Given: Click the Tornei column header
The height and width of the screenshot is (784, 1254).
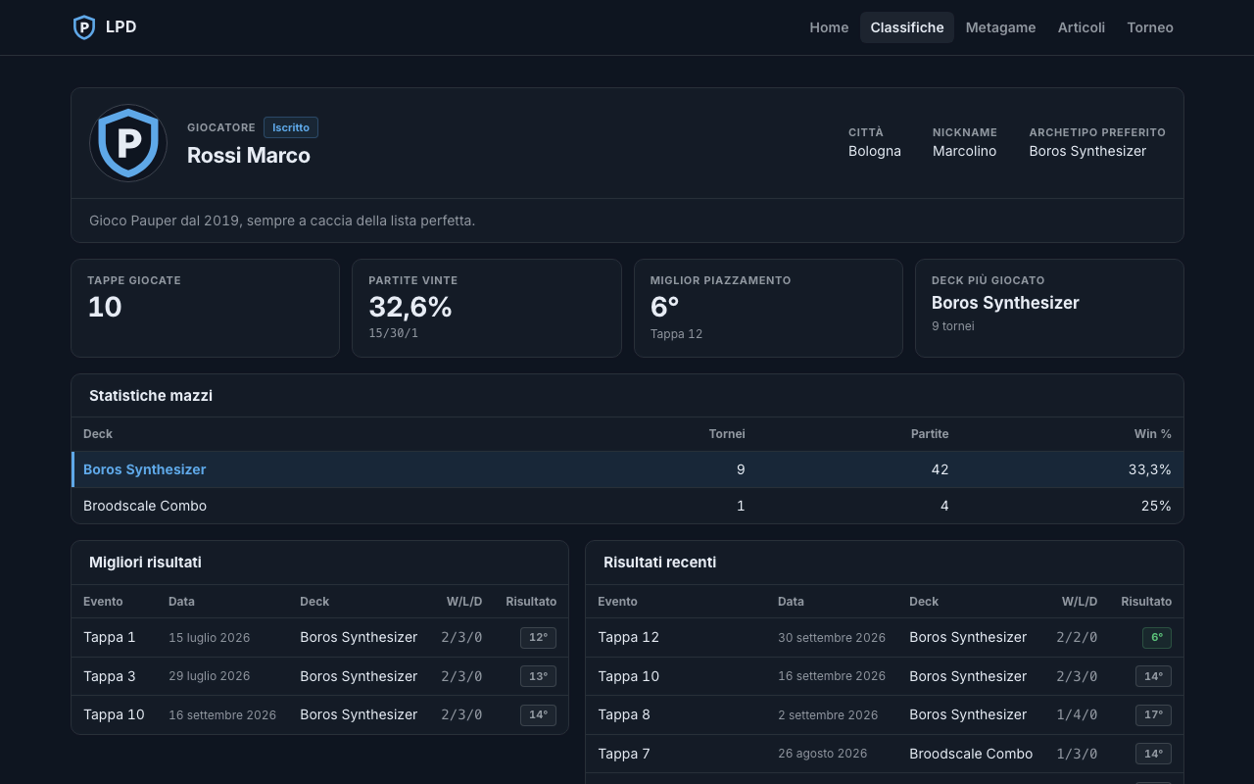Looking at the screenshot, I should pos(727,433).
